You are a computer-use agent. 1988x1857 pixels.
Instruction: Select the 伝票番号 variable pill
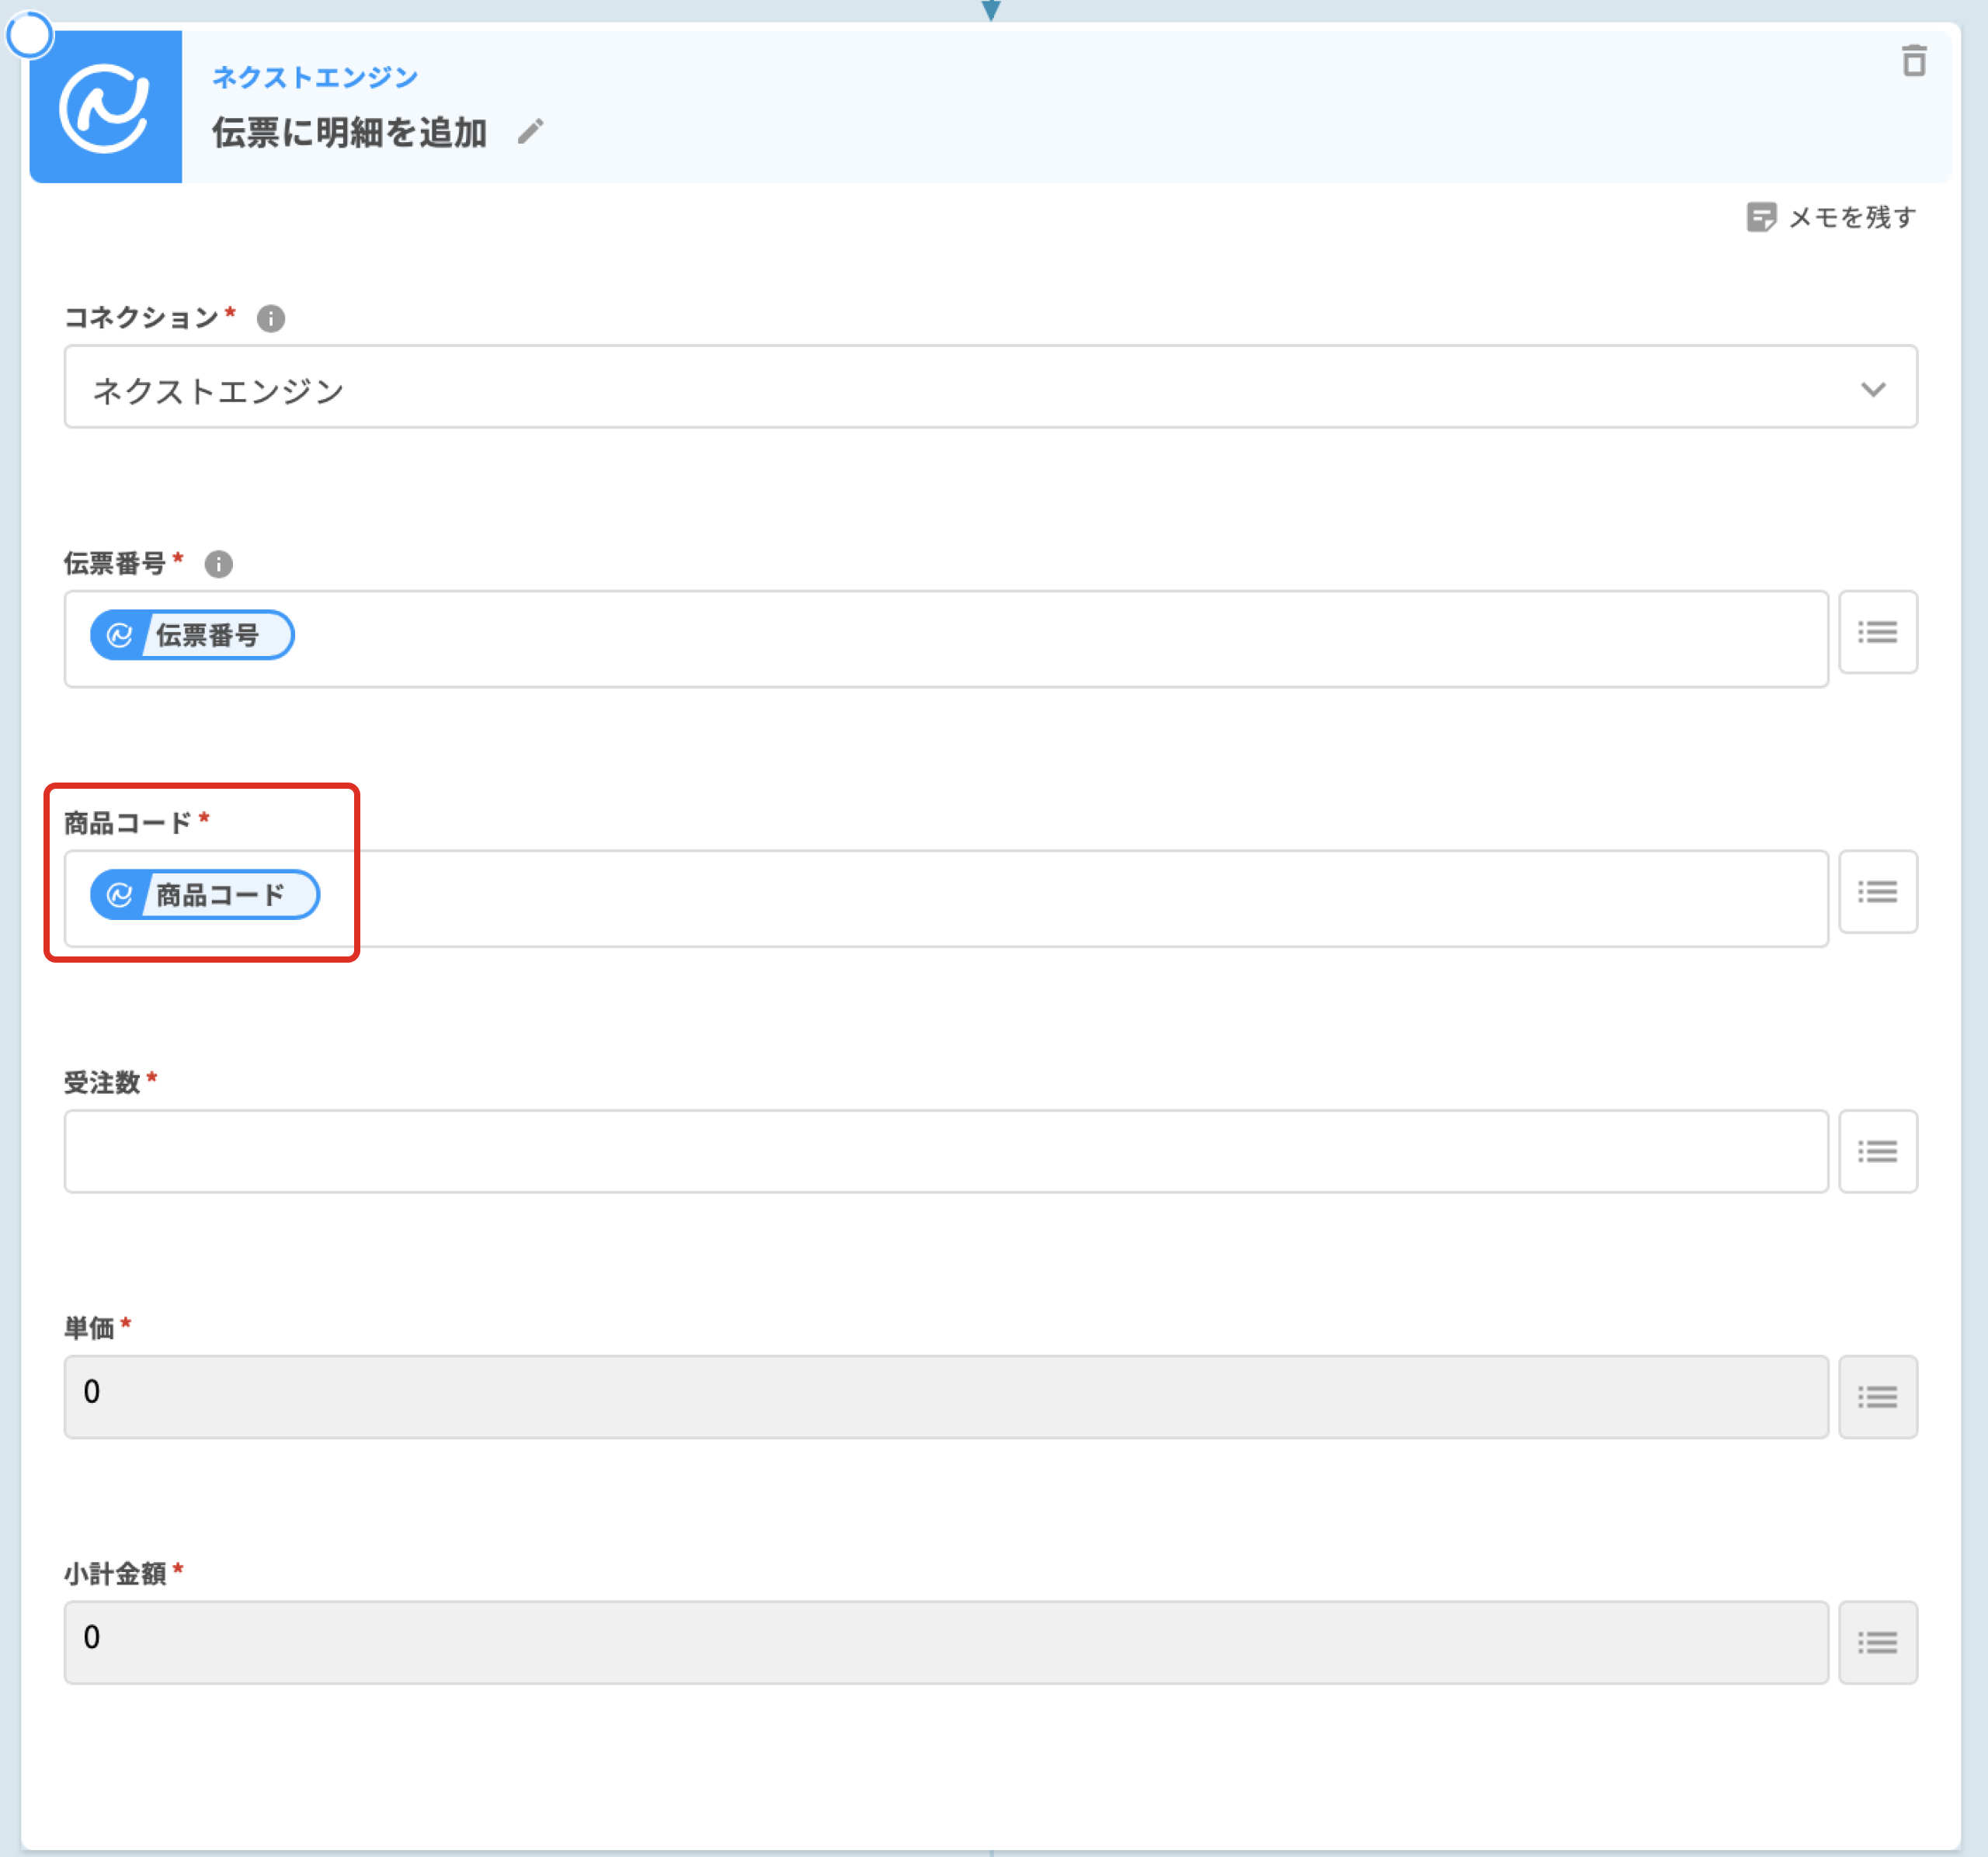[x=193, y=635]
